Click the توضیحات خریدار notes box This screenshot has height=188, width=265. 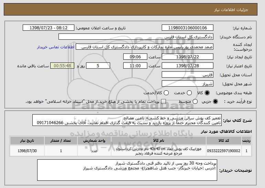(127, 170)
